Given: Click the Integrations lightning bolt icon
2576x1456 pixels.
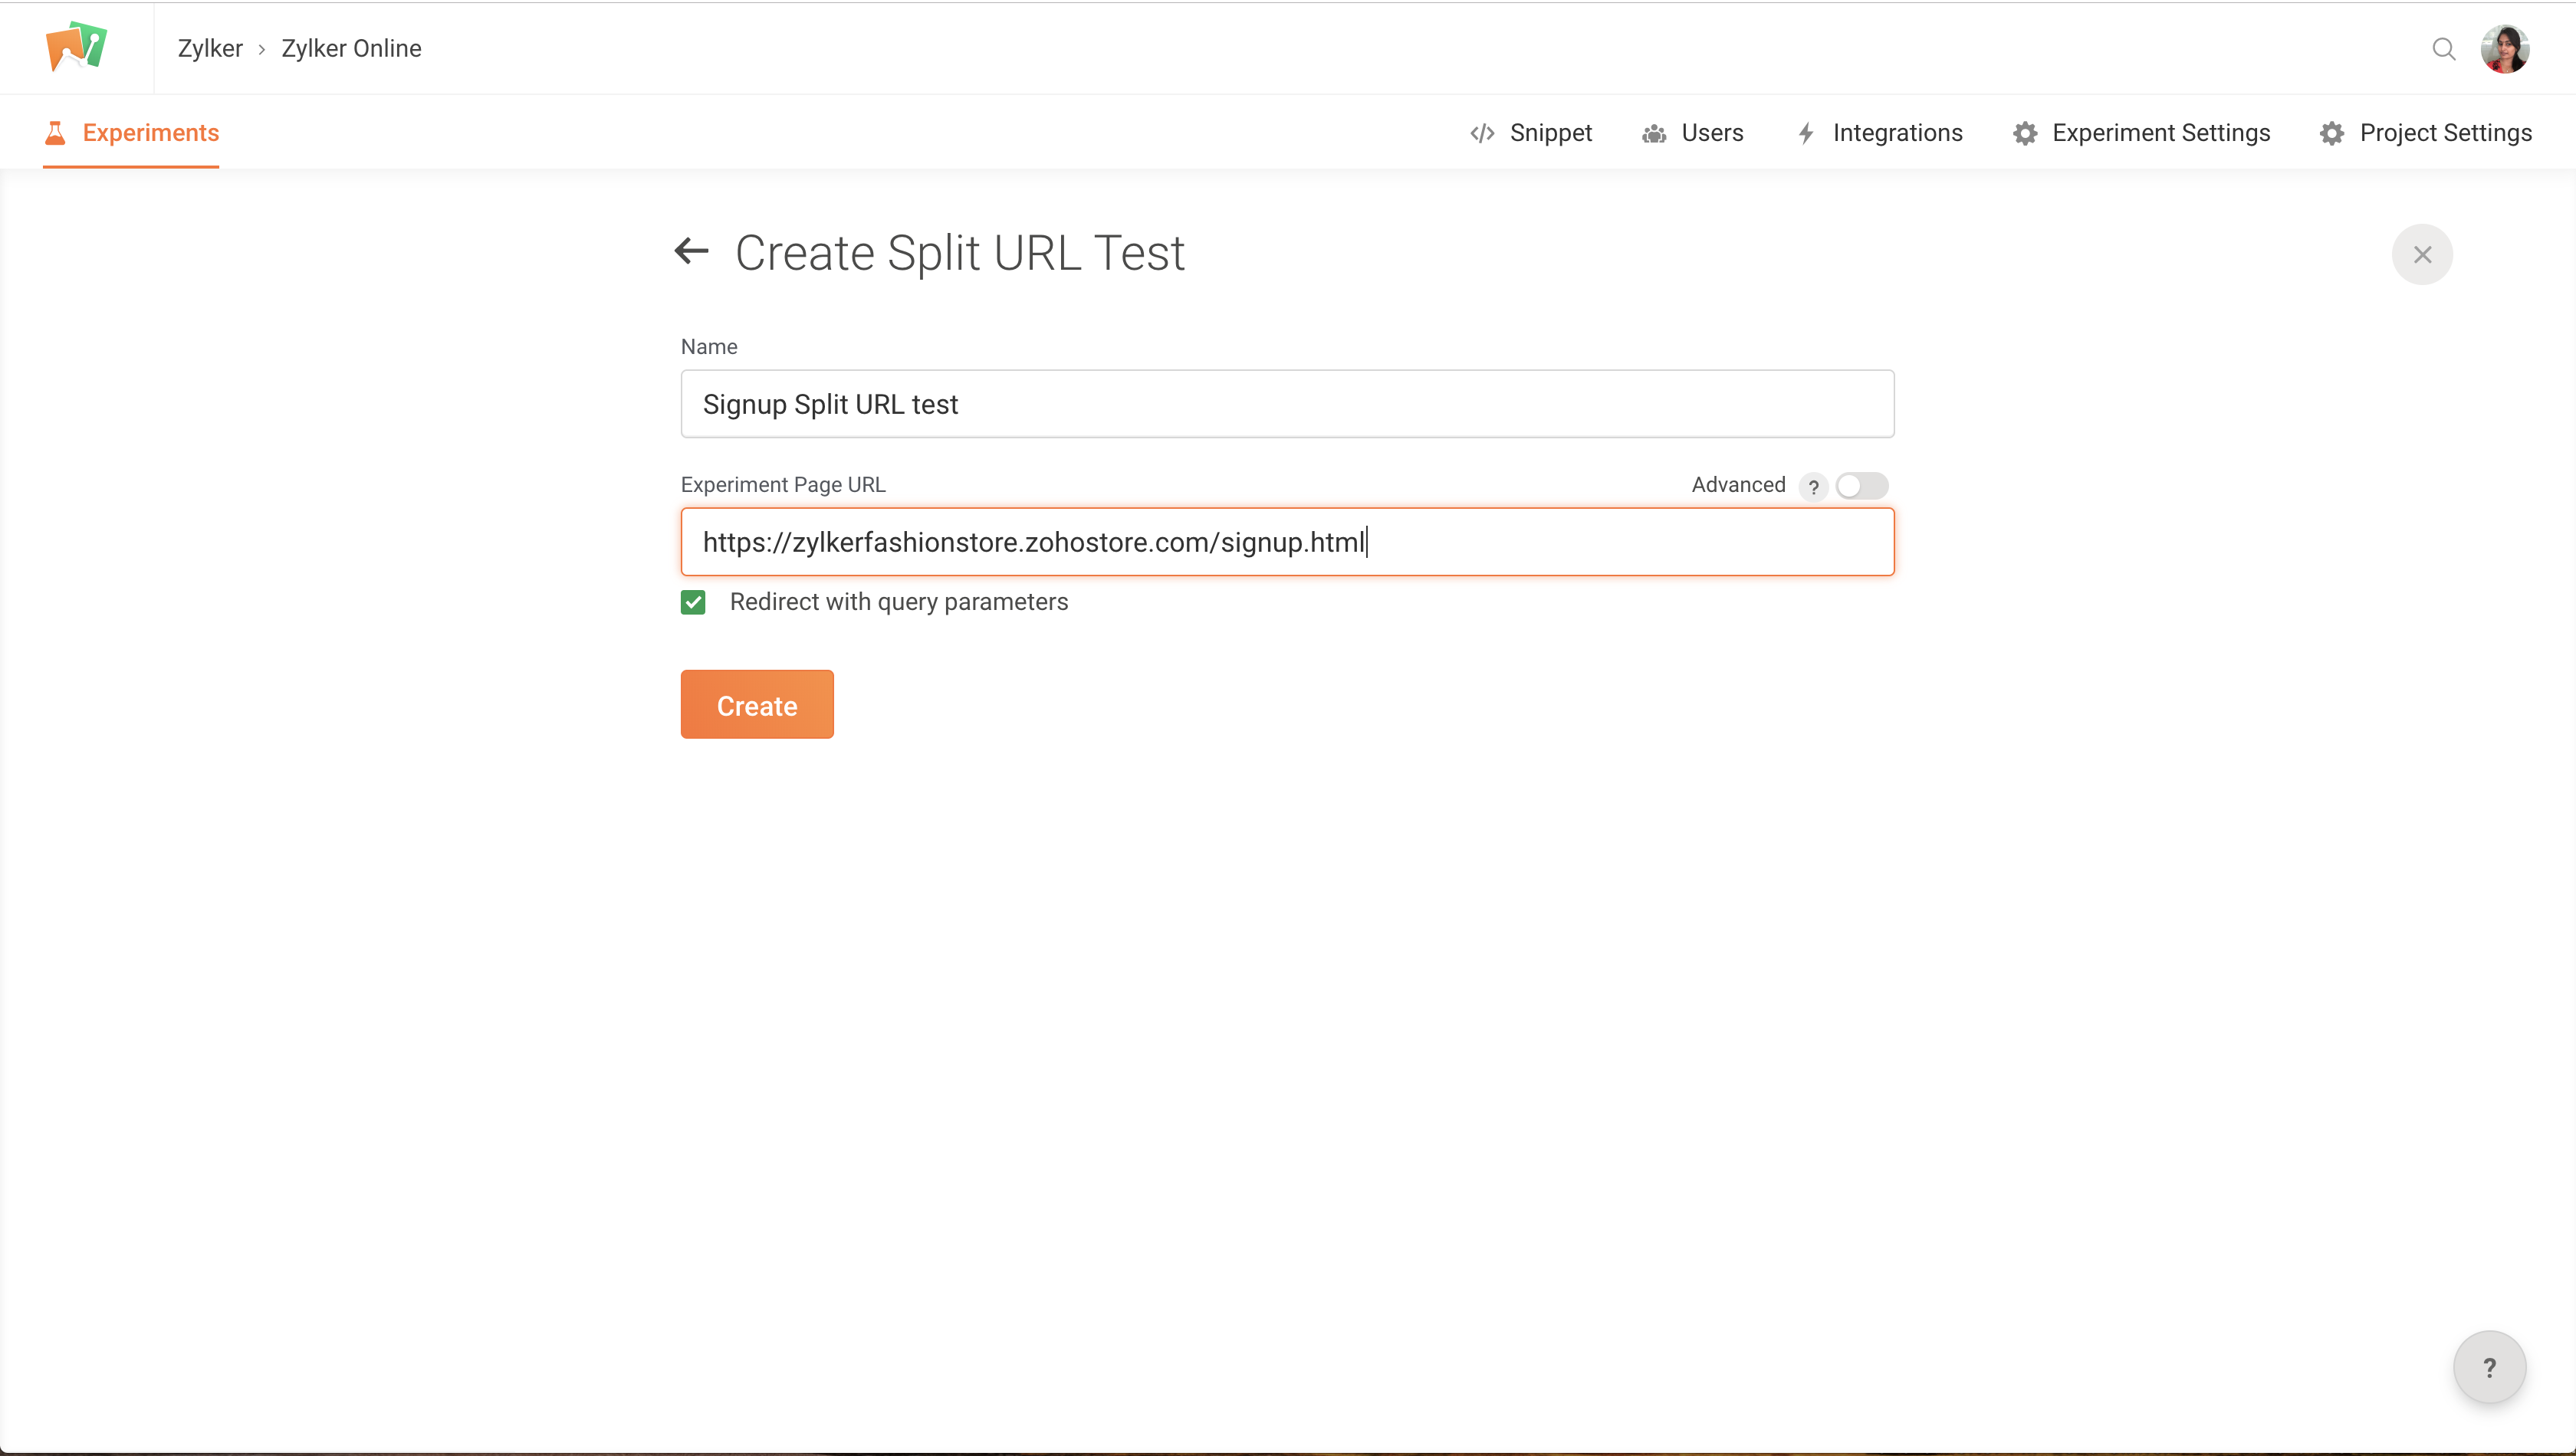Looking at the screenshot, I should 1806,133.
